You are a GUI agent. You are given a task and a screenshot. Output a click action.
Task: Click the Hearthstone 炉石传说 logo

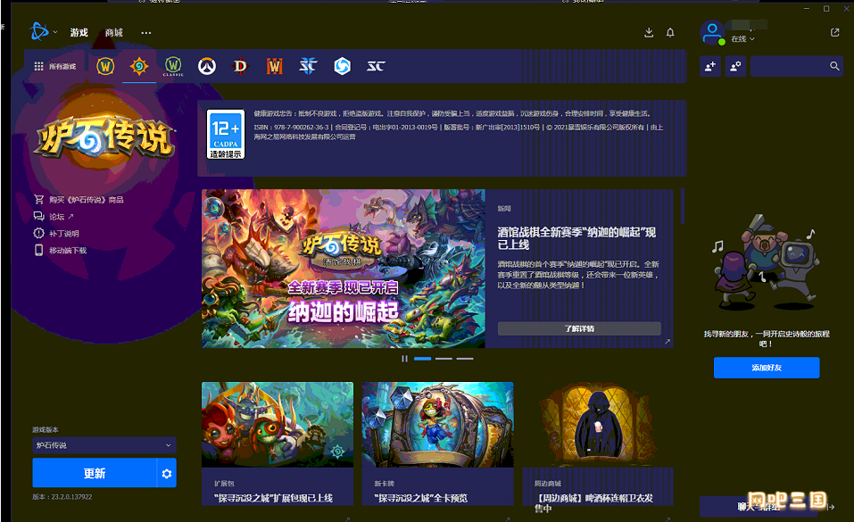[x=105, y=137]
